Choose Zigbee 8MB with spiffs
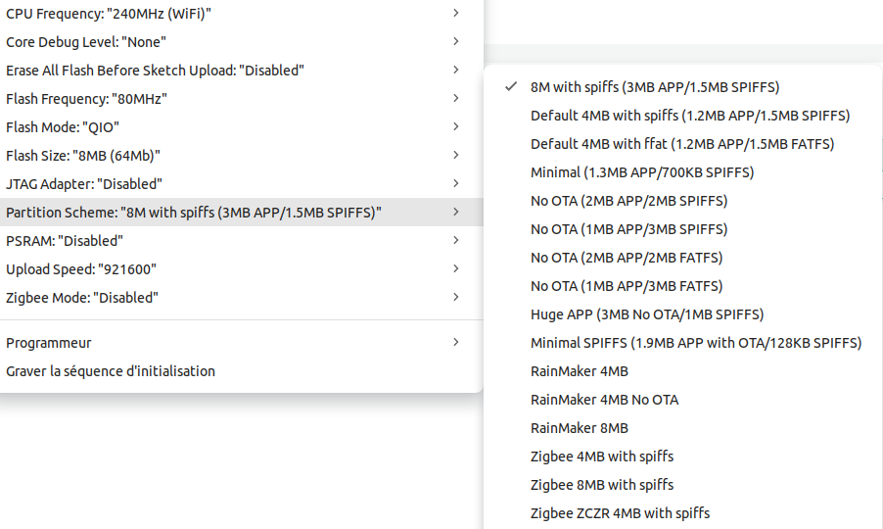Image resolution: width=883 pixels, height=529 pixels. (601, 485)
